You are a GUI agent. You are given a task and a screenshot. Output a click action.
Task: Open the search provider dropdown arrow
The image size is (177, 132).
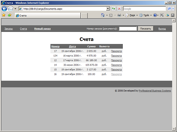(x=173, y=9)
